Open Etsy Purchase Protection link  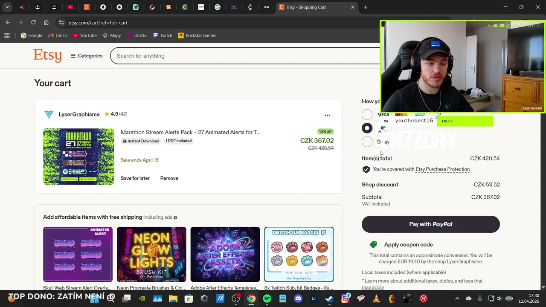tap(442, 169)
